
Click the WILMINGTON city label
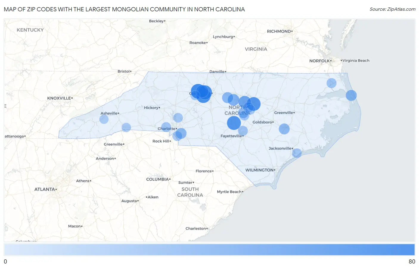tap(259, 170)
